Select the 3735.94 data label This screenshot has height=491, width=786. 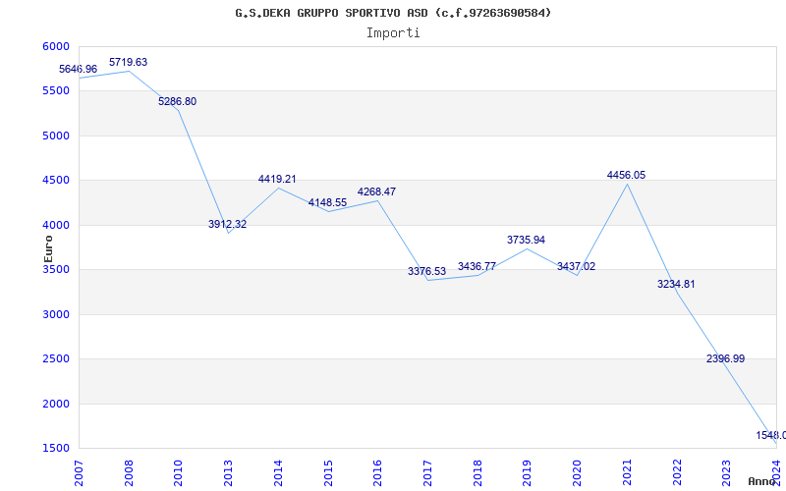[x=526, y=240]
